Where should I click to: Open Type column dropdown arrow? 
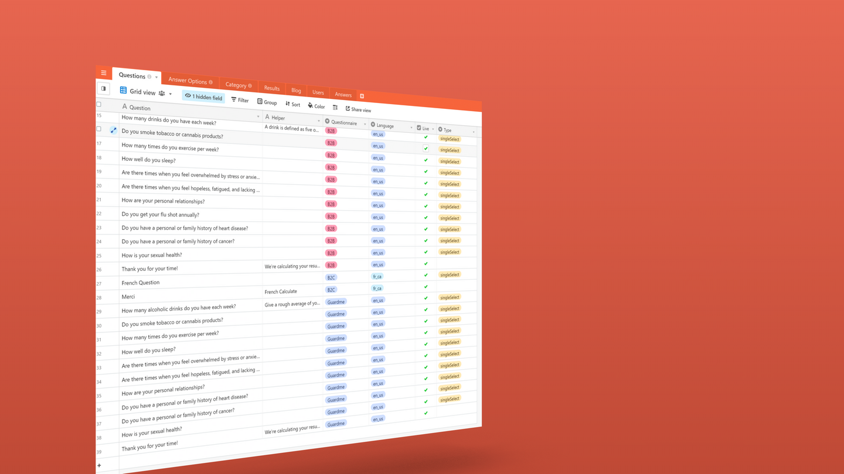coord(474,132)
